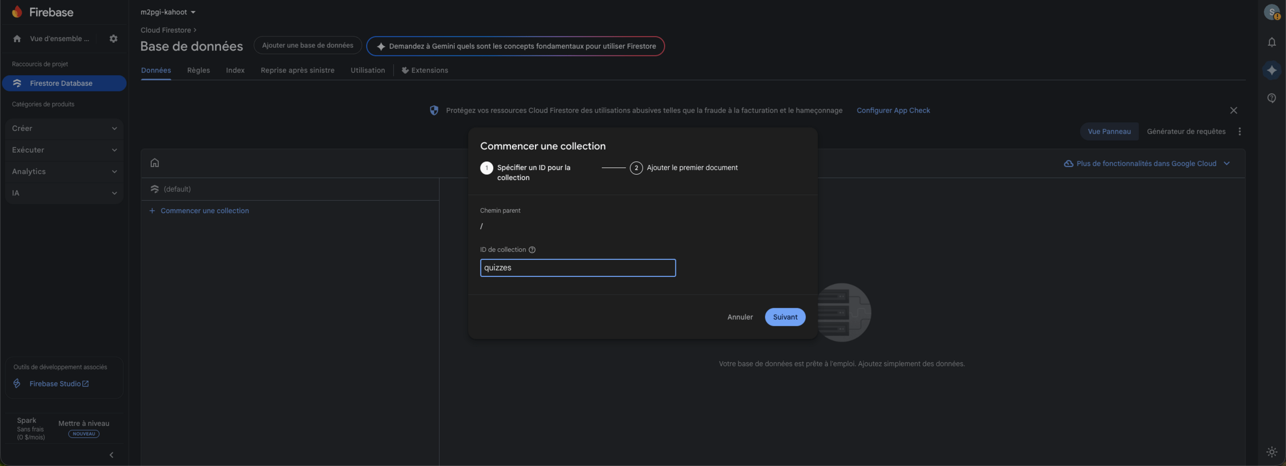The height and width of the screenshot is (466, 1286).
Task: Open the three-dot more options menu
Action: [x=1240, y=132]
